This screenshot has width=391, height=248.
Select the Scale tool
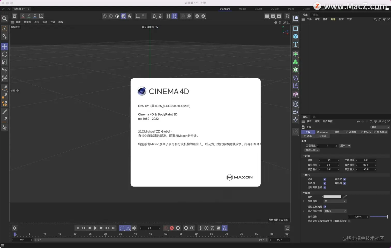[x=5, y=62]
